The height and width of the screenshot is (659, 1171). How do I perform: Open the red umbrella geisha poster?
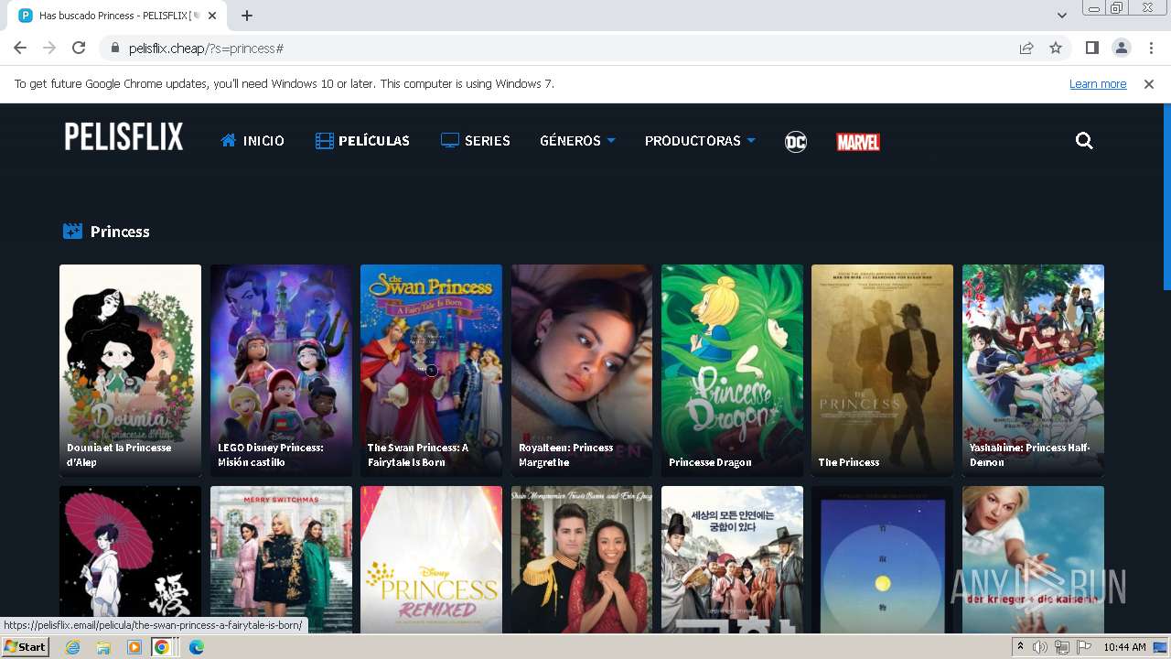[130, 559]
